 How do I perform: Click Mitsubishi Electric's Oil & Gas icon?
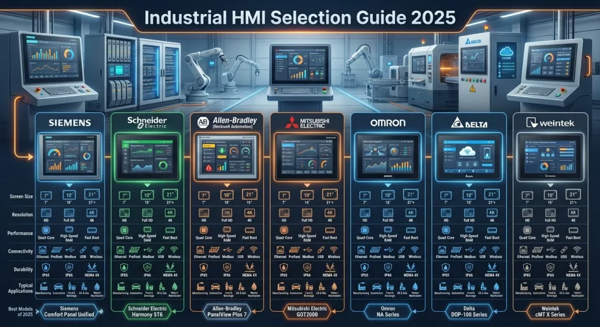(322, 285)
